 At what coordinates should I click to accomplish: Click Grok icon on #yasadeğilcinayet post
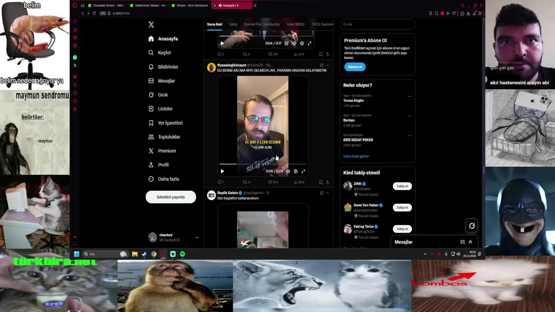(x=321, y=65)
